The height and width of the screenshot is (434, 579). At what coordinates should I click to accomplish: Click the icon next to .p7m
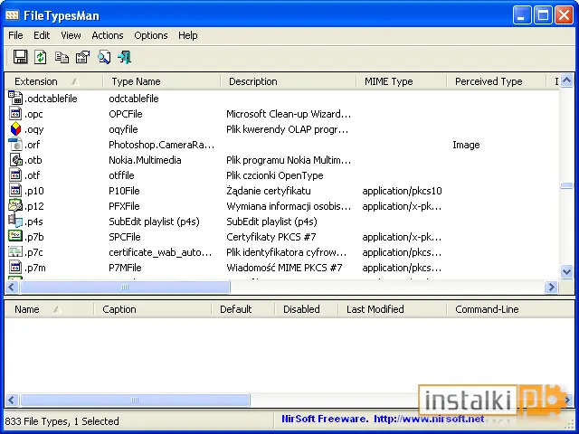pos(15,268)
